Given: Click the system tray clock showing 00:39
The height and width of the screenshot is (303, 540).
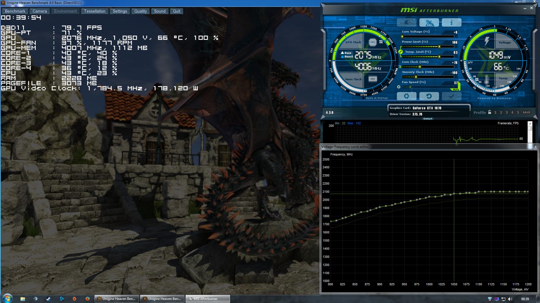Looking at the screenshot, I should tap(525, 299).
